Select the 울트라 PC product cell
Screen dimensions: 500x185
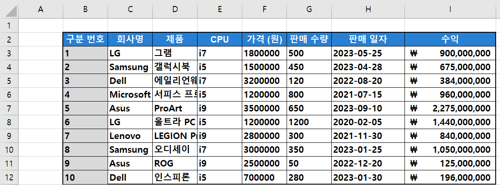point(175,122)
